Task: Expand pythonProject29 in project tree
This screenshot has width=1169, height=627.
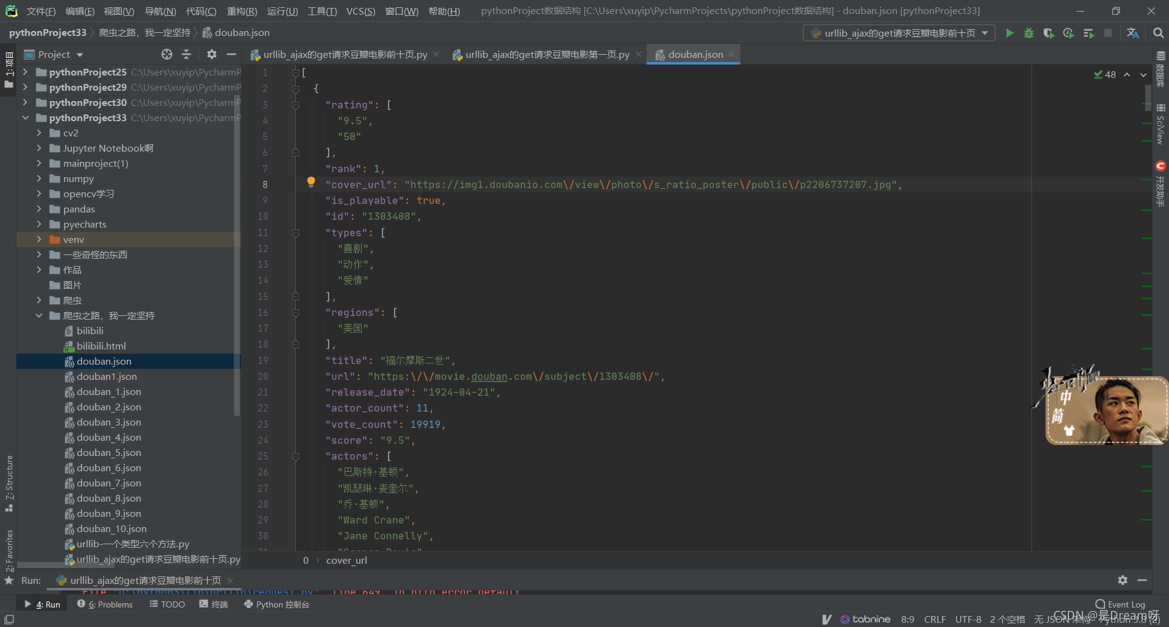Action: tap(26, 87)
